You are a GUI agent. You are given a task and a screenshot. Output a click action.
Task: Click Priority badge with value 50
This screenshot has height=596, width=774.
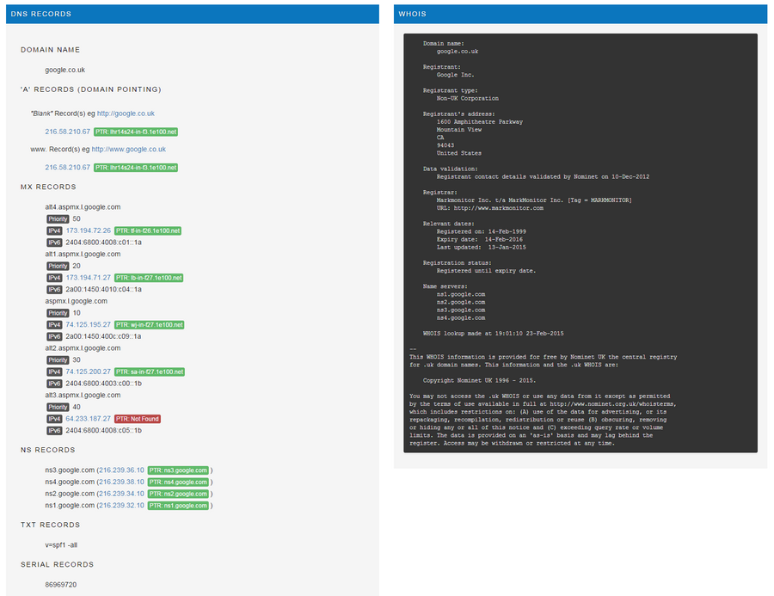pyautogui.click(x=58, y=218)
